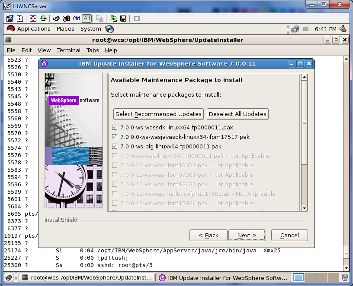Image resolution: width=353 pixels, height=286 pixels.
Task: Click Deselect All Updates button
Action: pos(237,114)
